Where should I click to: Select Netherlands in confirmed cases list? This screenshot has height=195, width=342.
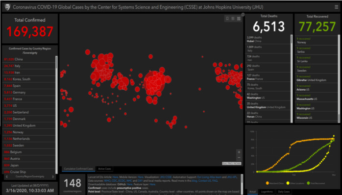tap(29, 139)
